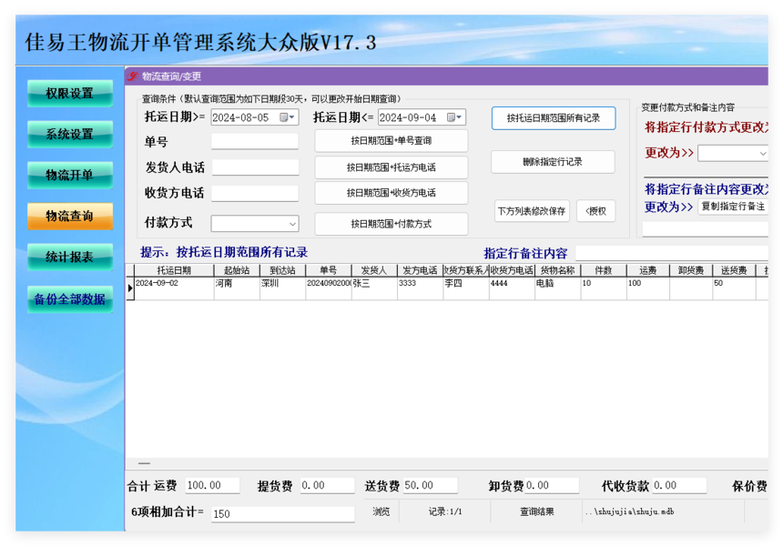Screen dimensions: 783x546
Task: Click the 按日期范围+单号查询 button
Action: click(x=391, y=141)
